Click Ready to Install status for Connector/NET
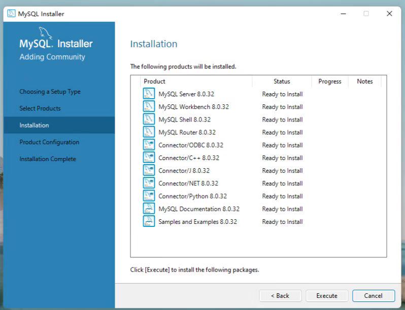This screenshot has width=405, height=310. (282, 183)
